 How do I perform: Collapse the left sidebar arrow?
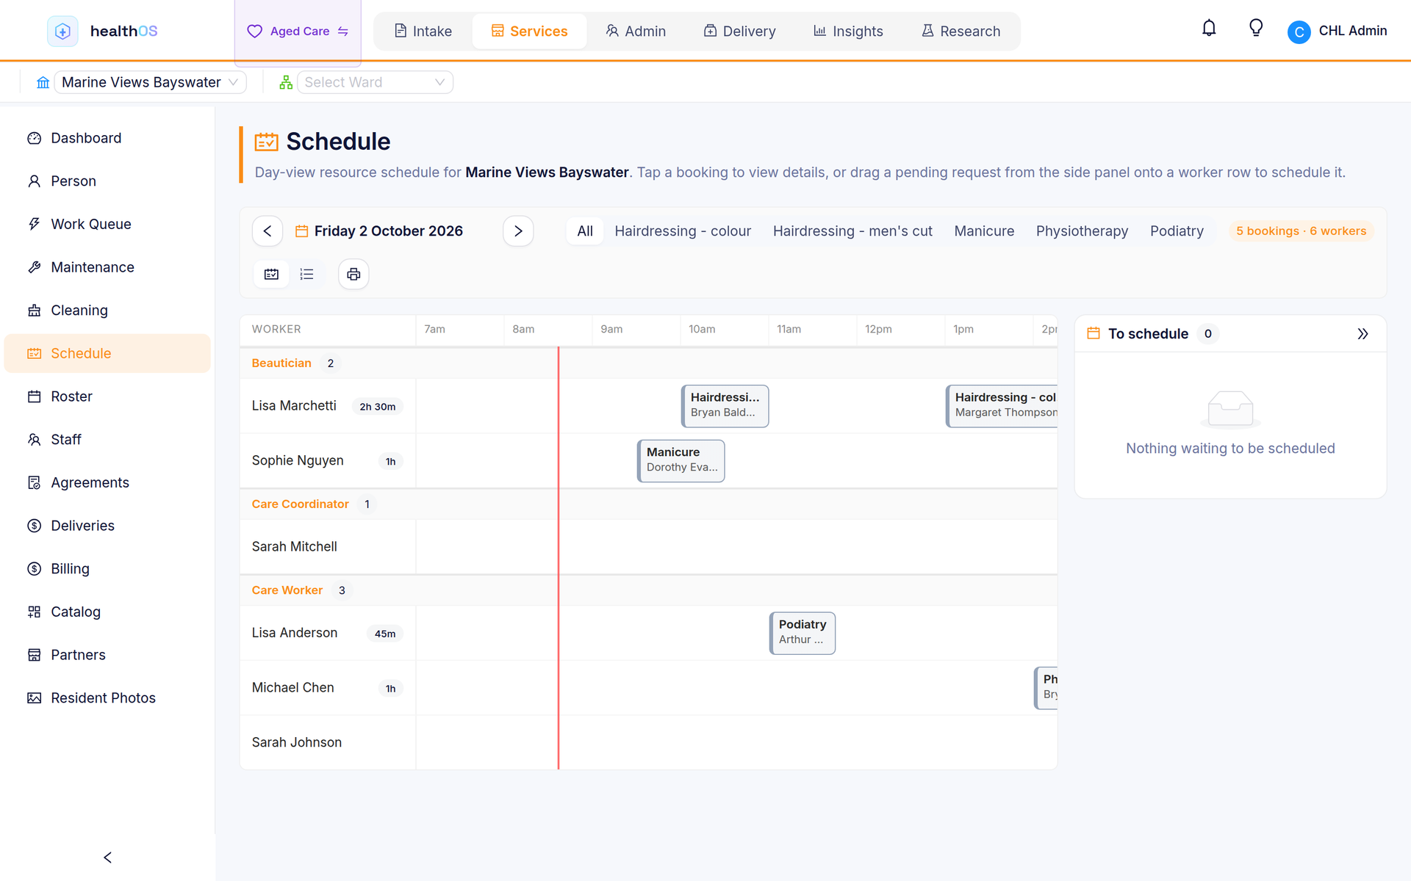click(107, 858)
